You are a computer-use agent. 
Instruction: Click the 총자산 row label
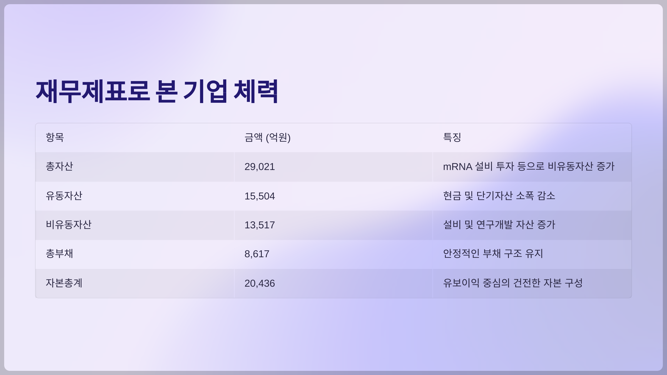click(59, 167)
